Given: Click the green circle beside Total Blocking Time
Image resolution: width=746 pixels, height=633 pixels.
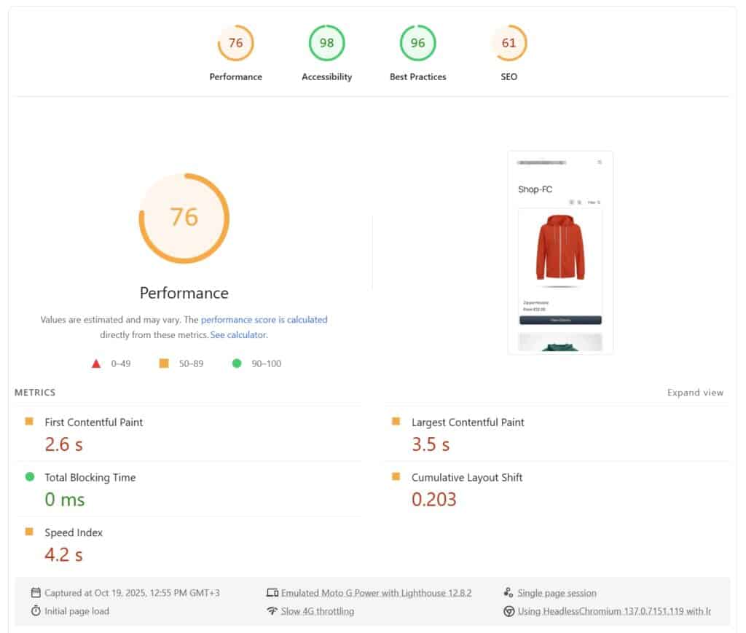Looking at the screenshot, I should (x=30, y=477).
